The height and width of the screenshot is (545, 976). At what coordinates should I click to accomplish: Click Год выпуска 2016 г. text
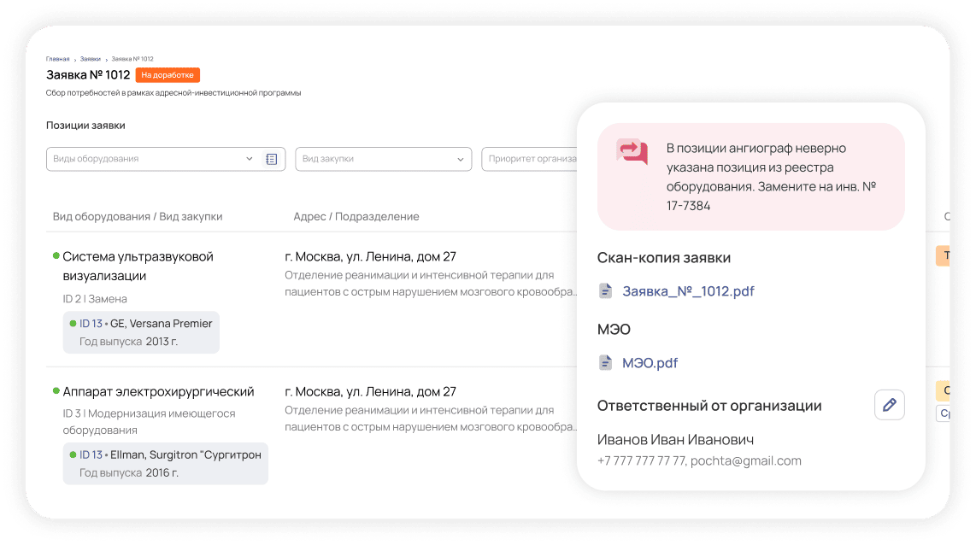point(129,473)
